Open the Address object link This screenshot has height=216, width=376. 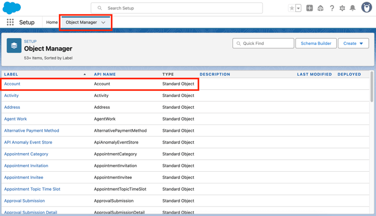12,107
